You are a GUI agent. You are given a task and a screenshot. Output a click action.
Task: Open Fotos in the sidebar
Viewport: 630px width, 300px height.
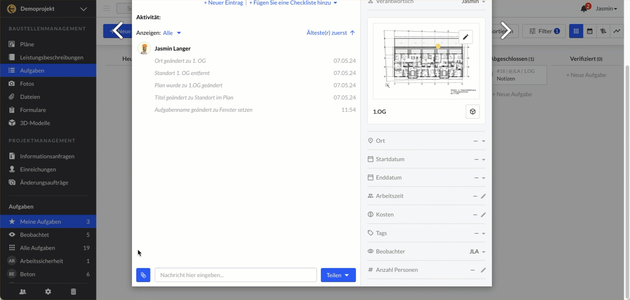27,84
